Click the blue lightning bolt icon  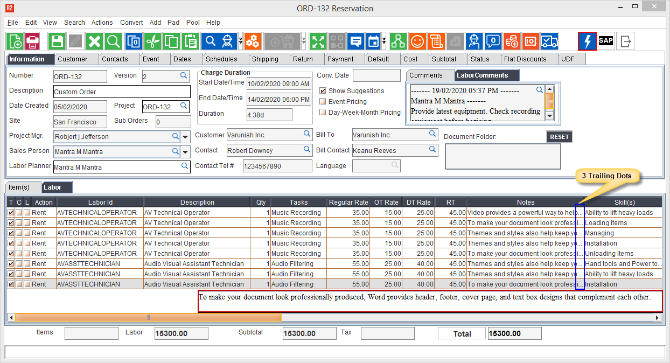click(x=587, y=41)
